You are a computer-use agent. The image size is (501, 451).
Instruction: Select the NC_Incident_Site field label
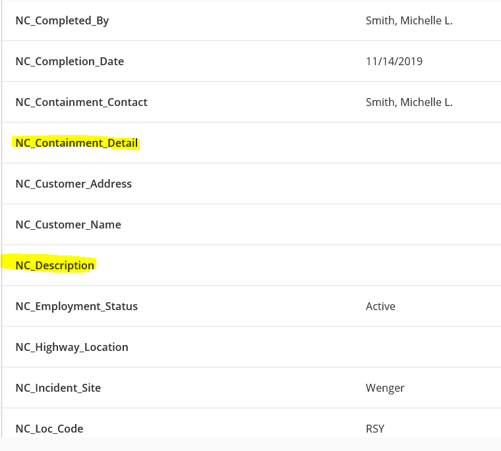coord(58,388)
